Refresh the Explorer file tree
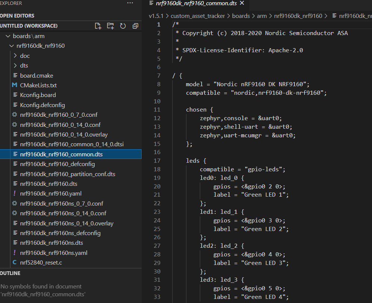This screenshot has width=372, height=303. tap(123, 26)
